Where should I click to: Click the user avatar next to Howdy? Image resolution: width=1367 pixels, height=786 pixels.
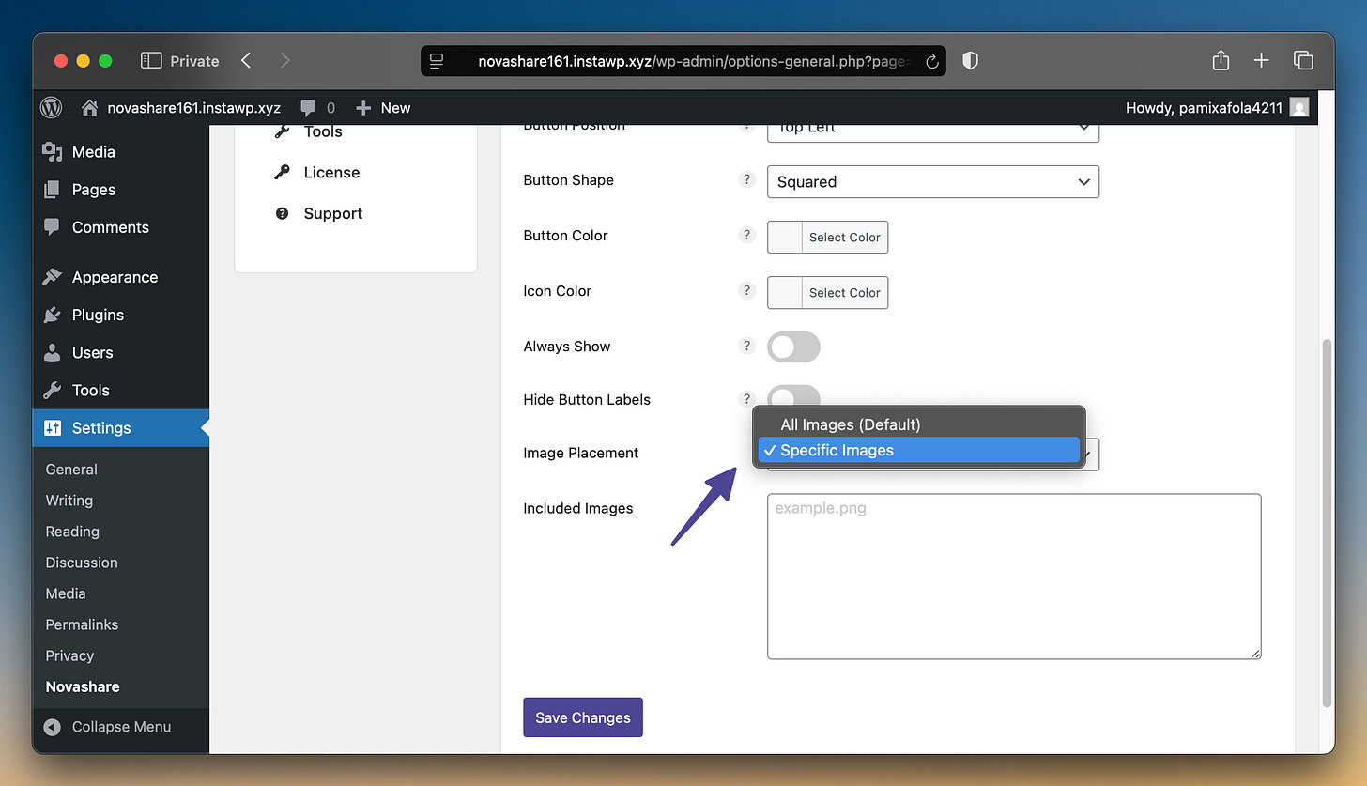[x=1299, y=108]
